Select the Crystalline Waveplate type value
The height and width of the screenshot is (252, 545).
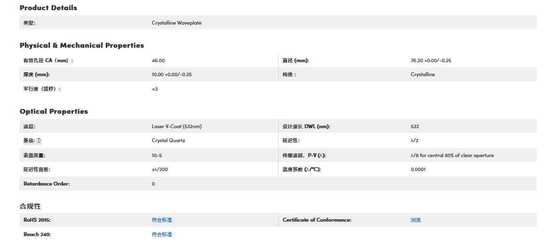pos(176,23)
